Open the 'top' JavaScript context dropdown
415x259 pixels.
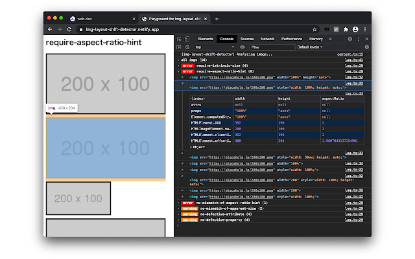(214, 47)
